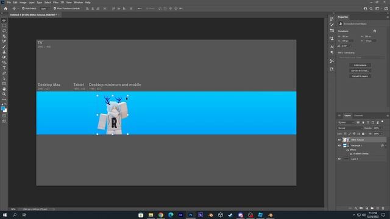Open the Filter menu

[x=55, y=2]
